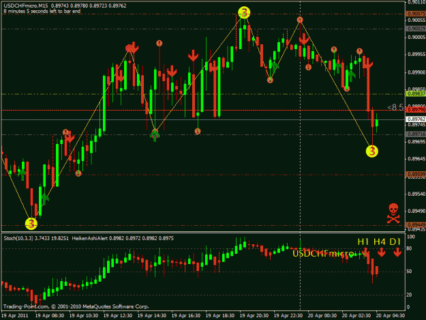The image size is (426, 320).
Task: Click the H1 timeframe label
Action: [x=363, y=242]
